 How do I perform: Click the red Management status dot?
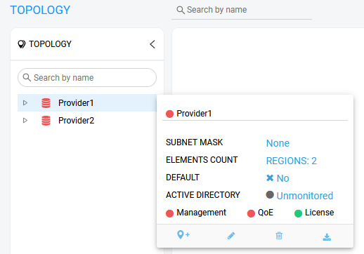point(169,213)
